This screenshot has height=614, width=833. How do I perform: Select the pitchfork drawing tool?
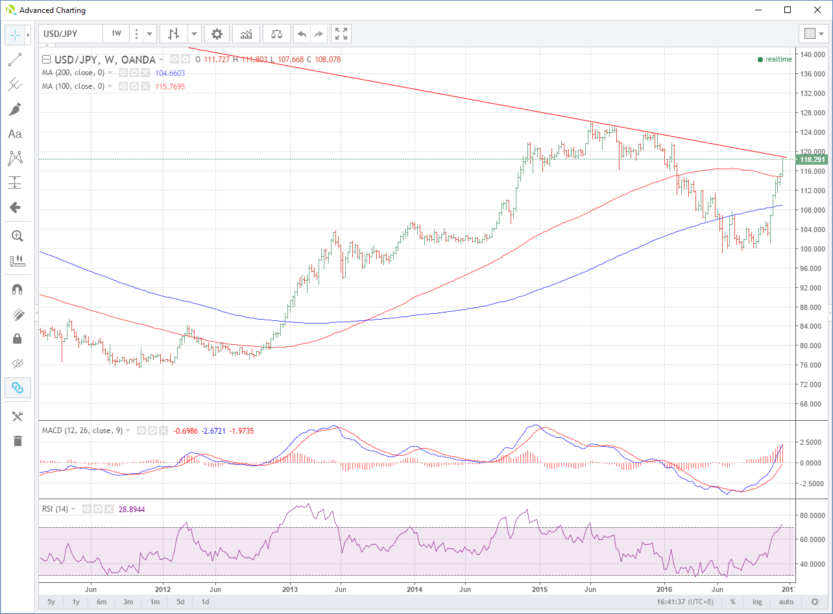pos(15,84)
